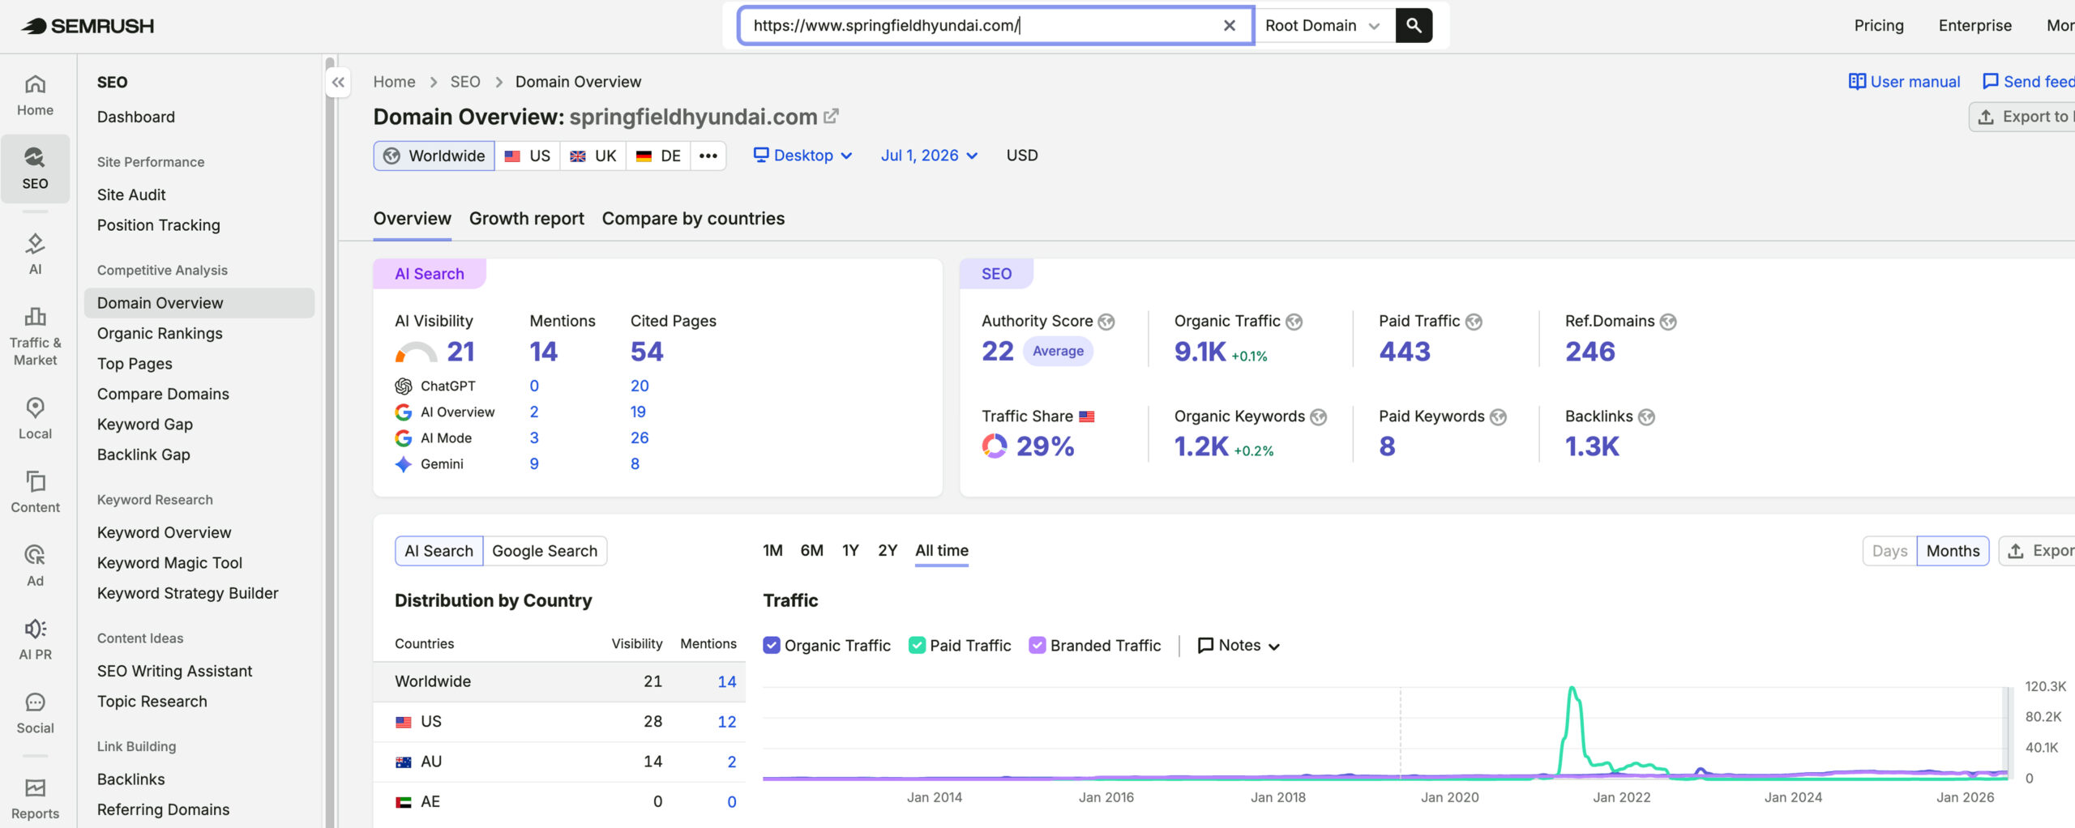
Task: Open Site Audit in sidebar
Action: pos(131,194)
